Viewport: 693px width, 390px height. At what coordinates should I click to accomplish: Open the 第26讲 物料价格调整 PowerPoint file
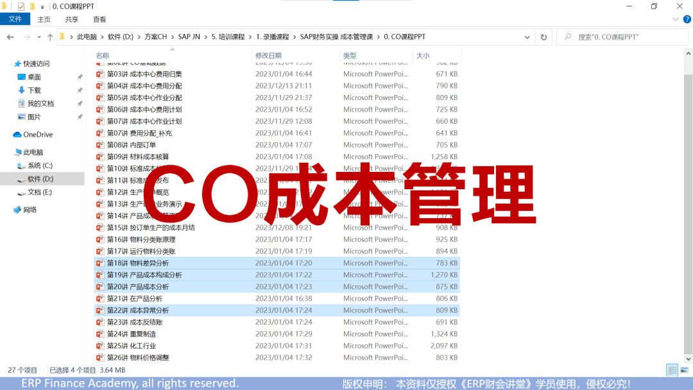[138, 358]
